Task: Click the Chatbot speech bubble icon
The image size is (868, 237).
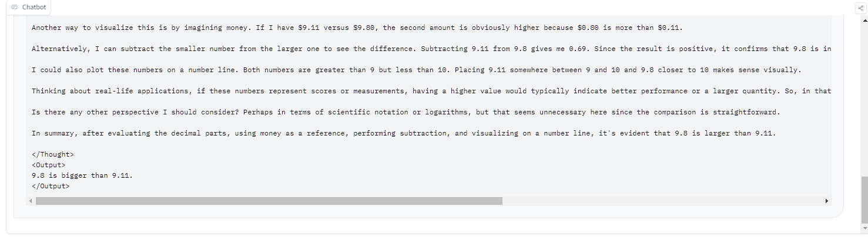Action: pos(14,8)
